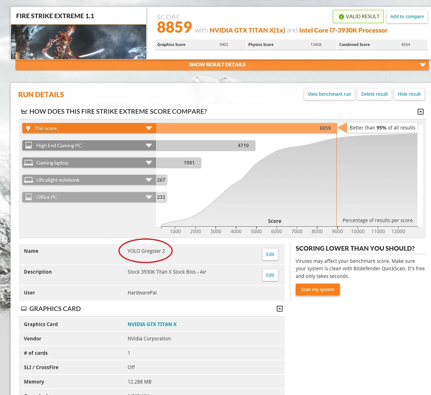The width and height of the screenshot is (431, 395).
Task: Open the NVIDIA GTX TITAN X link in Graphics Card row
Action: [152, 324]
